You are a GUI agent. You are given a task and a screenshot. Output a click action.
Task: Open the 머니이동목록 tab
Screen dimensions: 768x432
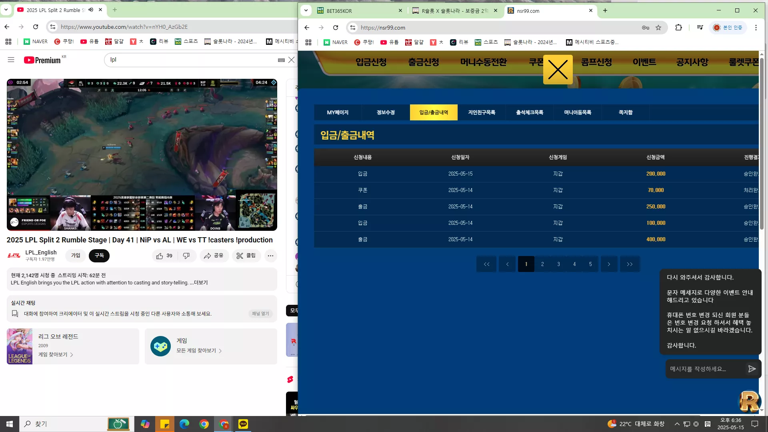[x=578, y=112]
